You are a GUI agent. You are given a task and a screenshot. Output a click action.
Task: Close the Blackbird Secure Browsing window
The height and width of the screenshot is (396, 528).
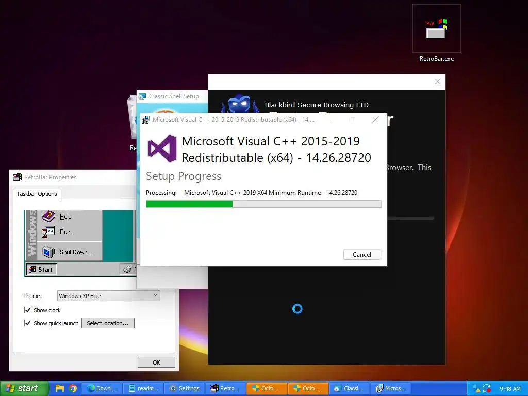click(x=437, y=81)
